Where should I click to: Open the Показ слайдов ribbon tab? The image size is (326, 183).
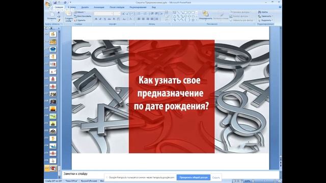point(117,7)
